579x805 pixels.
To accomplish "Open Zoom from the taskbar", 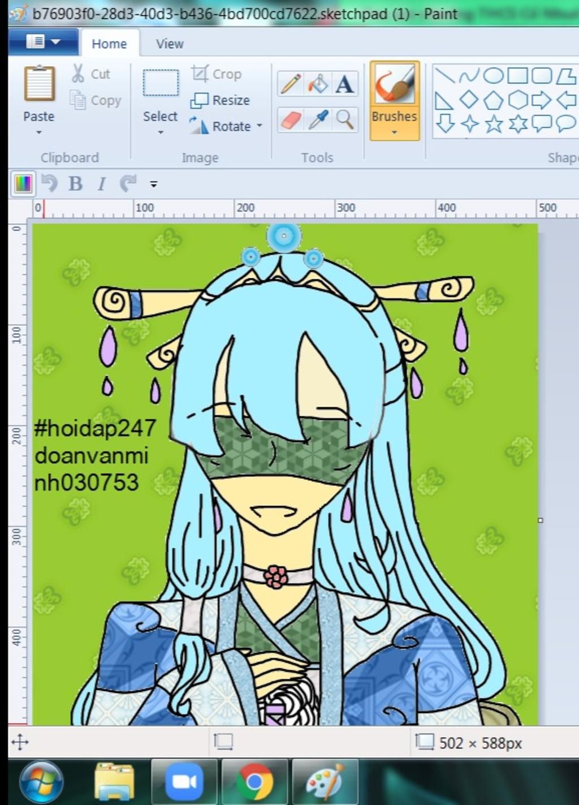I will [184, 781].
